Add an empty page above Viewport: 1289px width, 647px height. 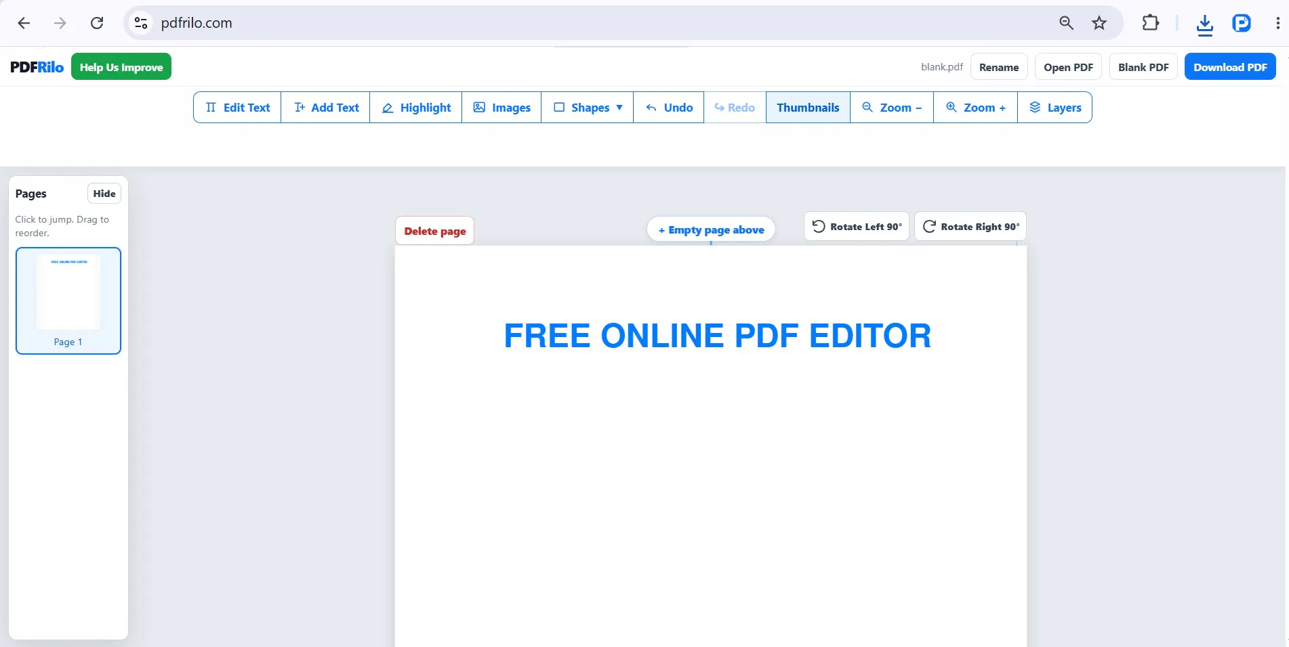click(711, 230)
